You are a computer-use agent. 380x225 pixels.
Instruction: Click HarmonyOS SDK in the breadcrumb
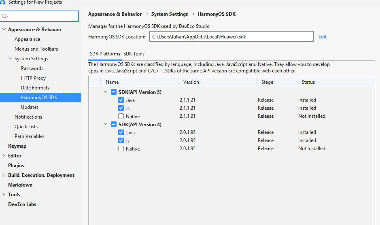217,14
